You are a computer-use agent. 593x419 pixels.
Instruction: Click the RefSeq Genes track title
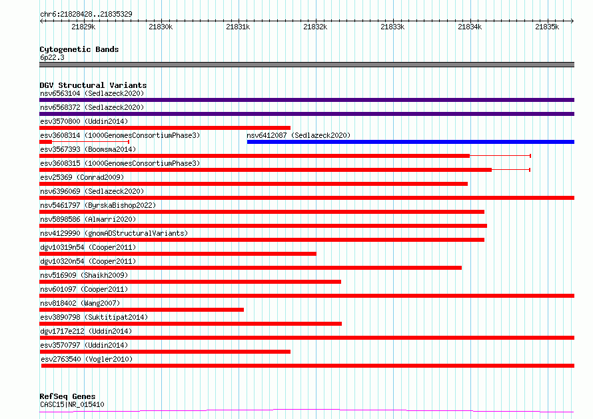point(67,396)
